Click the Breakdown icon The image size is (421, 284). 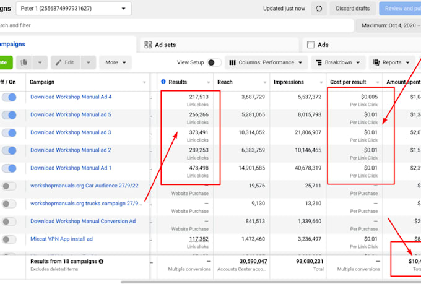(x=319, y=62)
